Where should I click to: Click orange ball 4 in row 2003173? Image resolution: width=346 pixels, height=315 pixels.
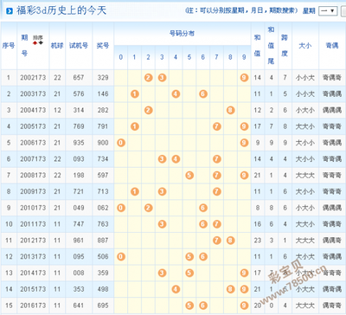176,93
